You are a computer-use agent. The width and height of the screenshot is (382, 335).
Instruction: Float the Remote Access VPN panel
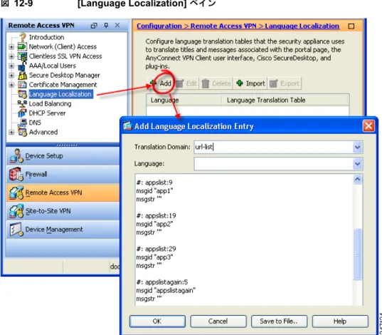click(x=94, y=26)
